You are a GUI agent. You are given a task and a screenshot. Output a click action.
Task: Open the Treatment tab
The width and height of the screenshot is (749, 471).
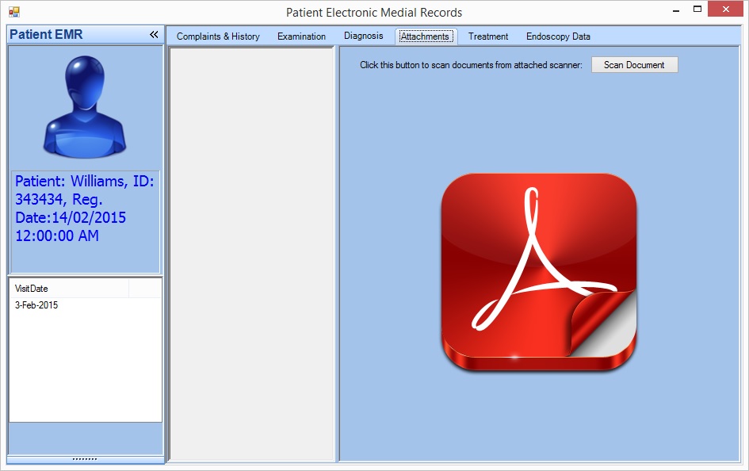click(488, 36)
